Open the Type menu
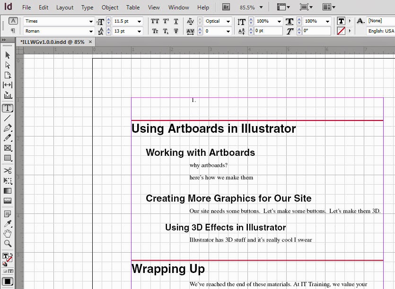Viewport: 395px width, 289px height. coord(87,8)
